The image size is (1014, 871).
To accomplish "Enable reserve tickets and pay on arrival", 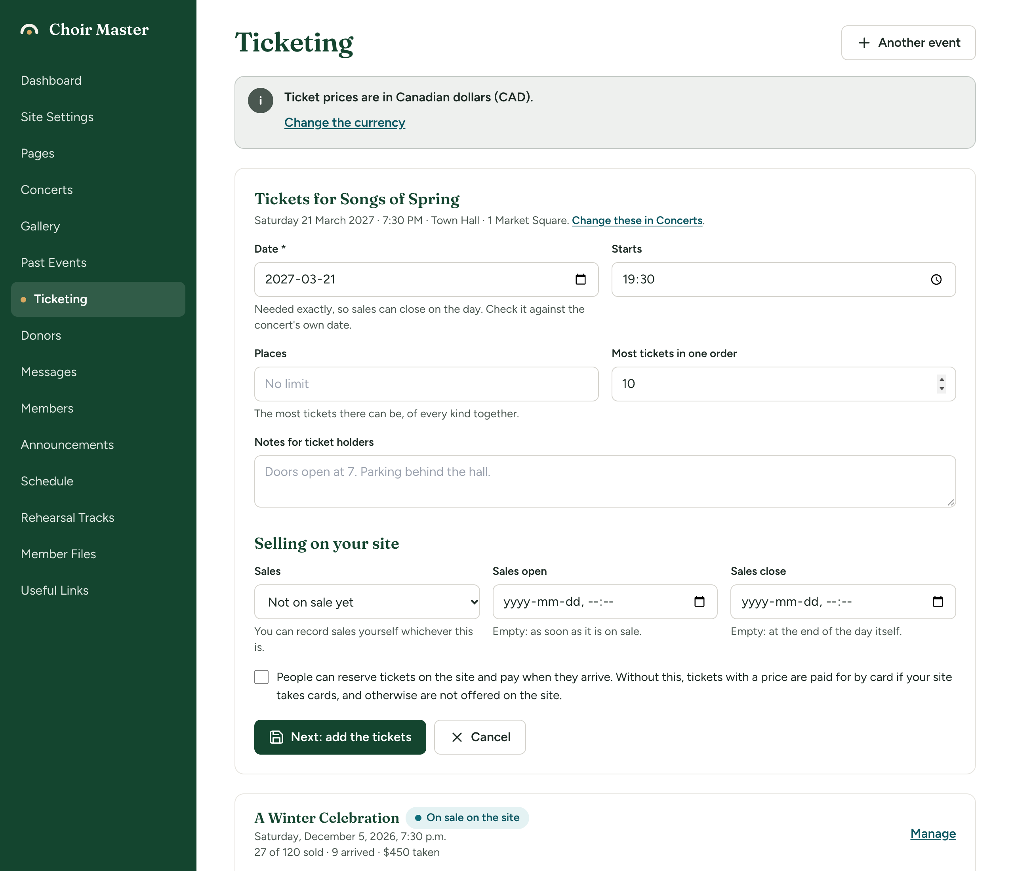I will point(261,677).
